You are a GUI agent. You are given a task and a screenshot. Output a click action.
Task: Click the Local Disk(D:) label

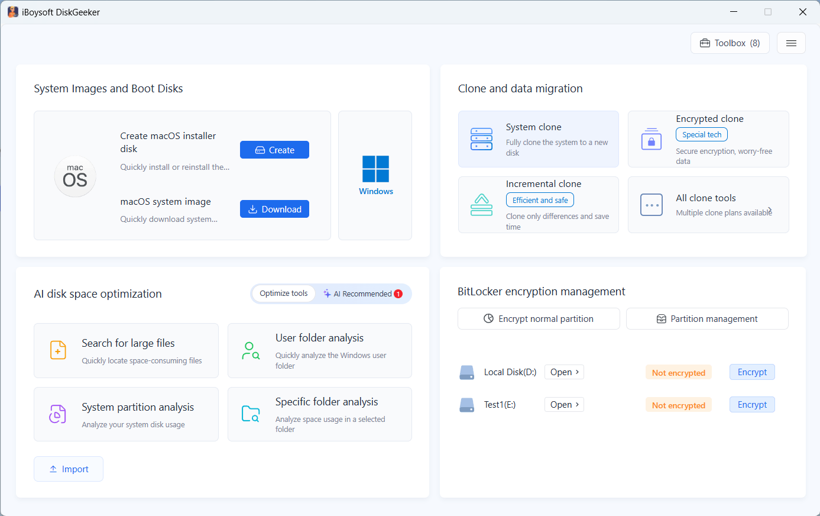510,372
